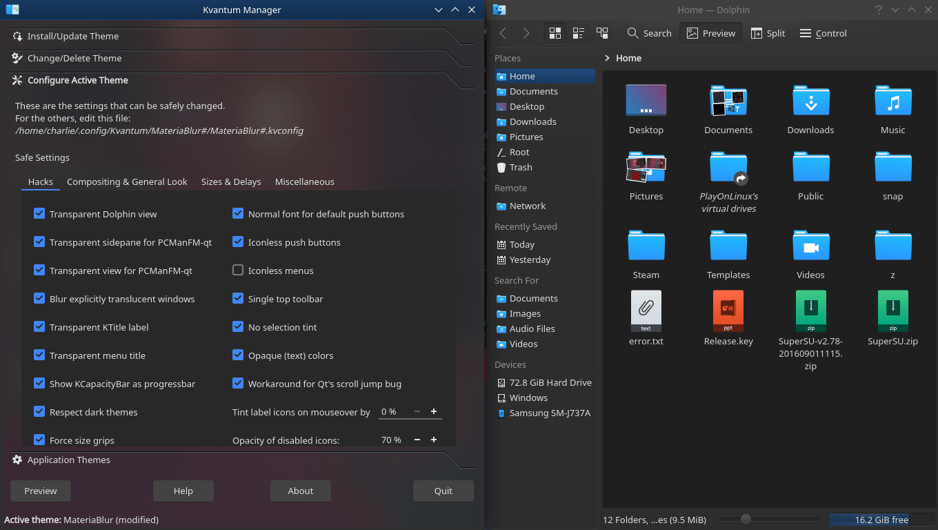Open the Music folder icon
This screenshot has width=938, height=530.
point(892,101)
